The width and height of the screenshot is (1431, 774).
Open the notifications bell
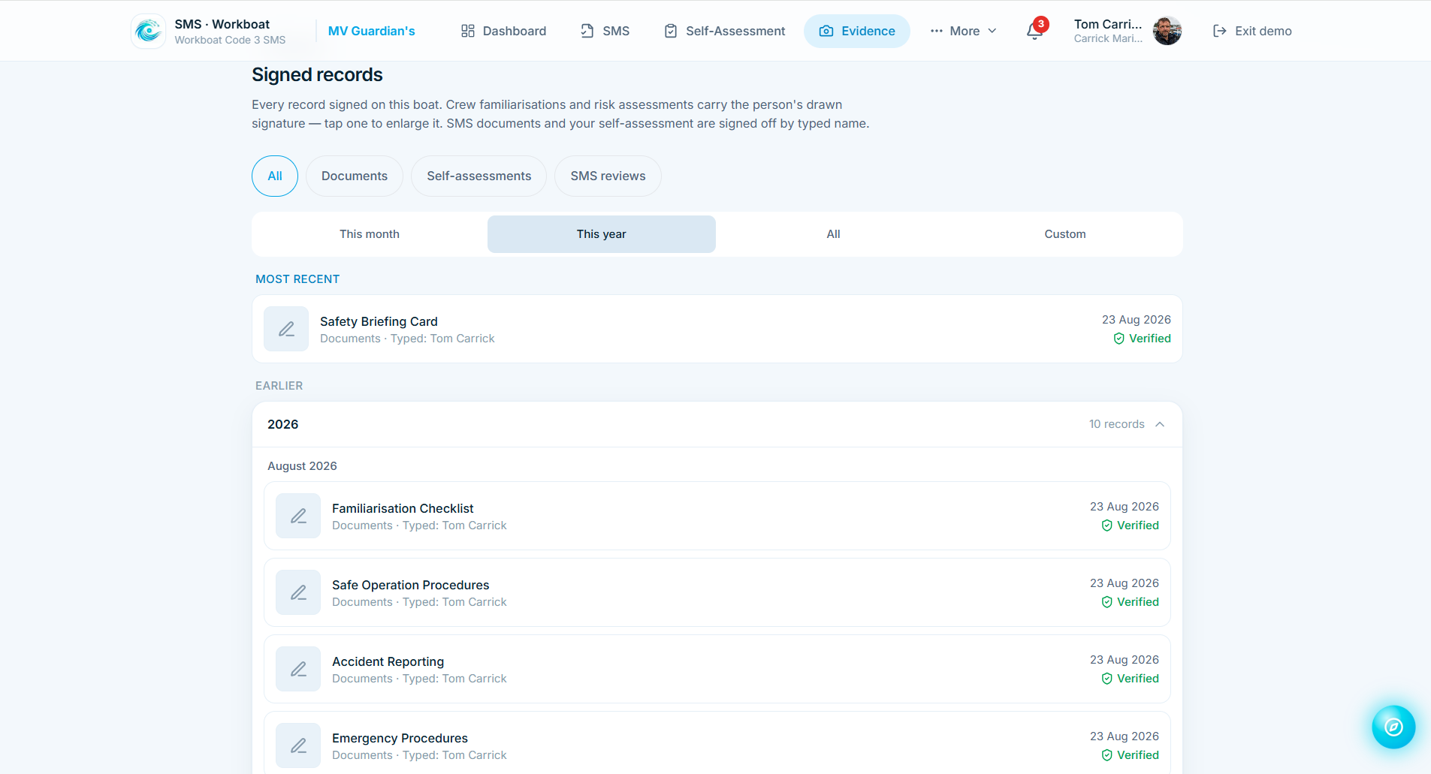tap(1035, 31)
